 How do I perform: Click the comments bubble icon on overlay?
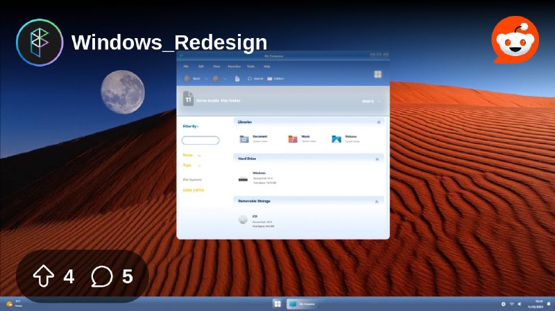[x=102, y=276]
